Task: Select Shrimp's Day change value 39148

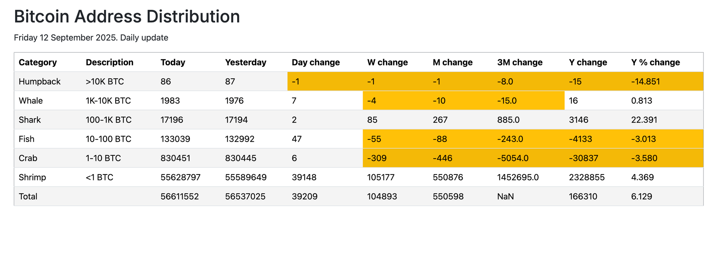Action: pos(304,177)
